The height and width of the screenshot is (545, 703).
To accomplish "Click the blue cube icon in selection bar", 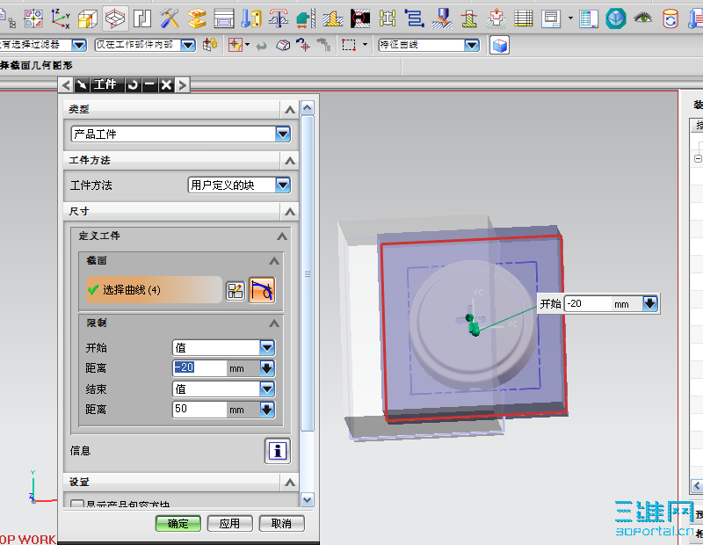I will (x=499, y=45).
